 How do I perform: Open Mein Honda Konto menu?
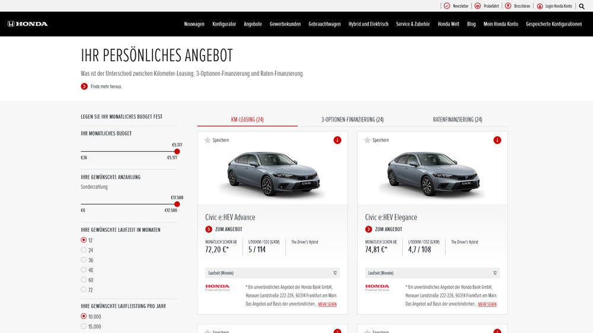tap(500, 24)
